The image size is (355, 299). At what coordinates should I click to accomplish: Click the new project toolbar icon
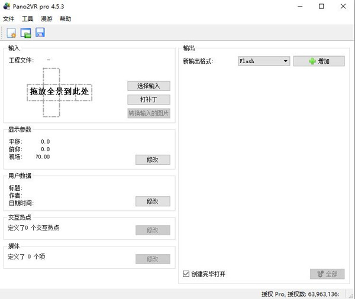(11, 33)
